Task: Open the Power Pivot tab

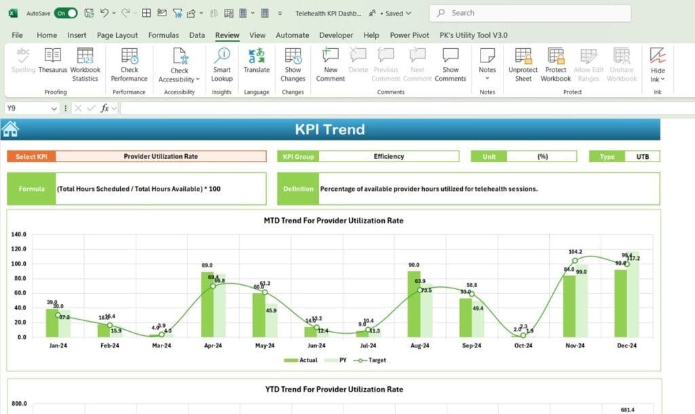Action: [409, 35]
